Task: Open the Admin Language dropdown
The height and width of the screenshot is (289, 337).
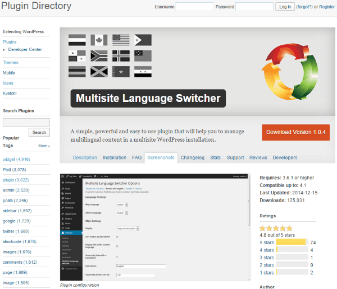Action: (121, 213)
